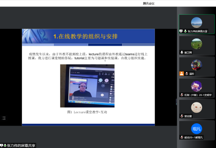The image size is (216, 148).
Task: Click the lecture photo in the shared slide
Action: point(87,86)
